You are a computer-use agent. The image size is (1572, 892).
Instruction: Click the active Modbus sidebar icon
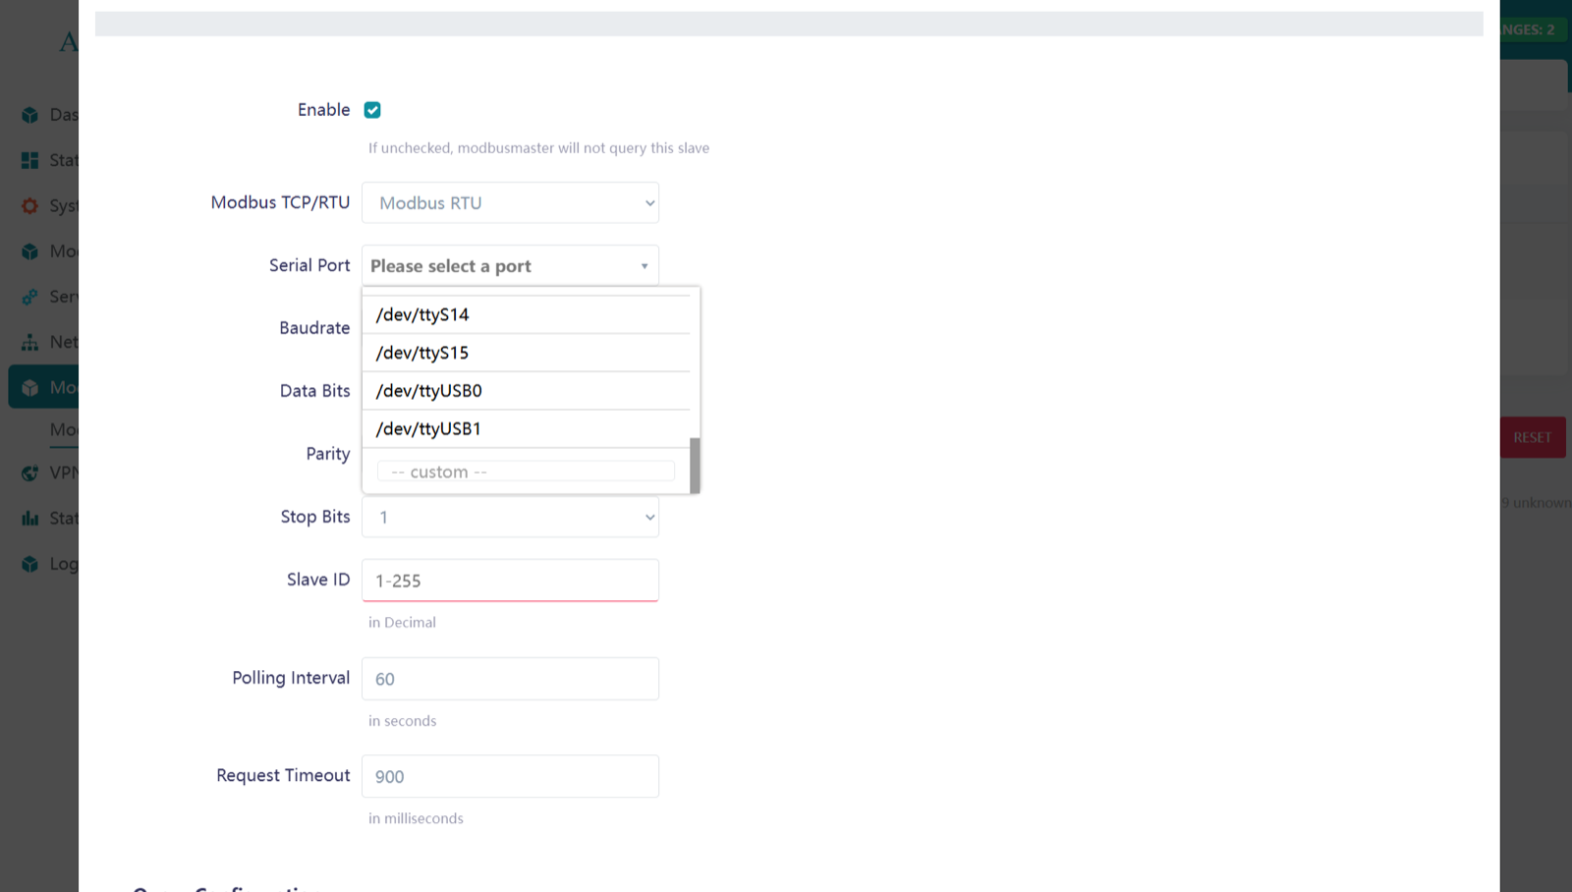click(30, 388)
